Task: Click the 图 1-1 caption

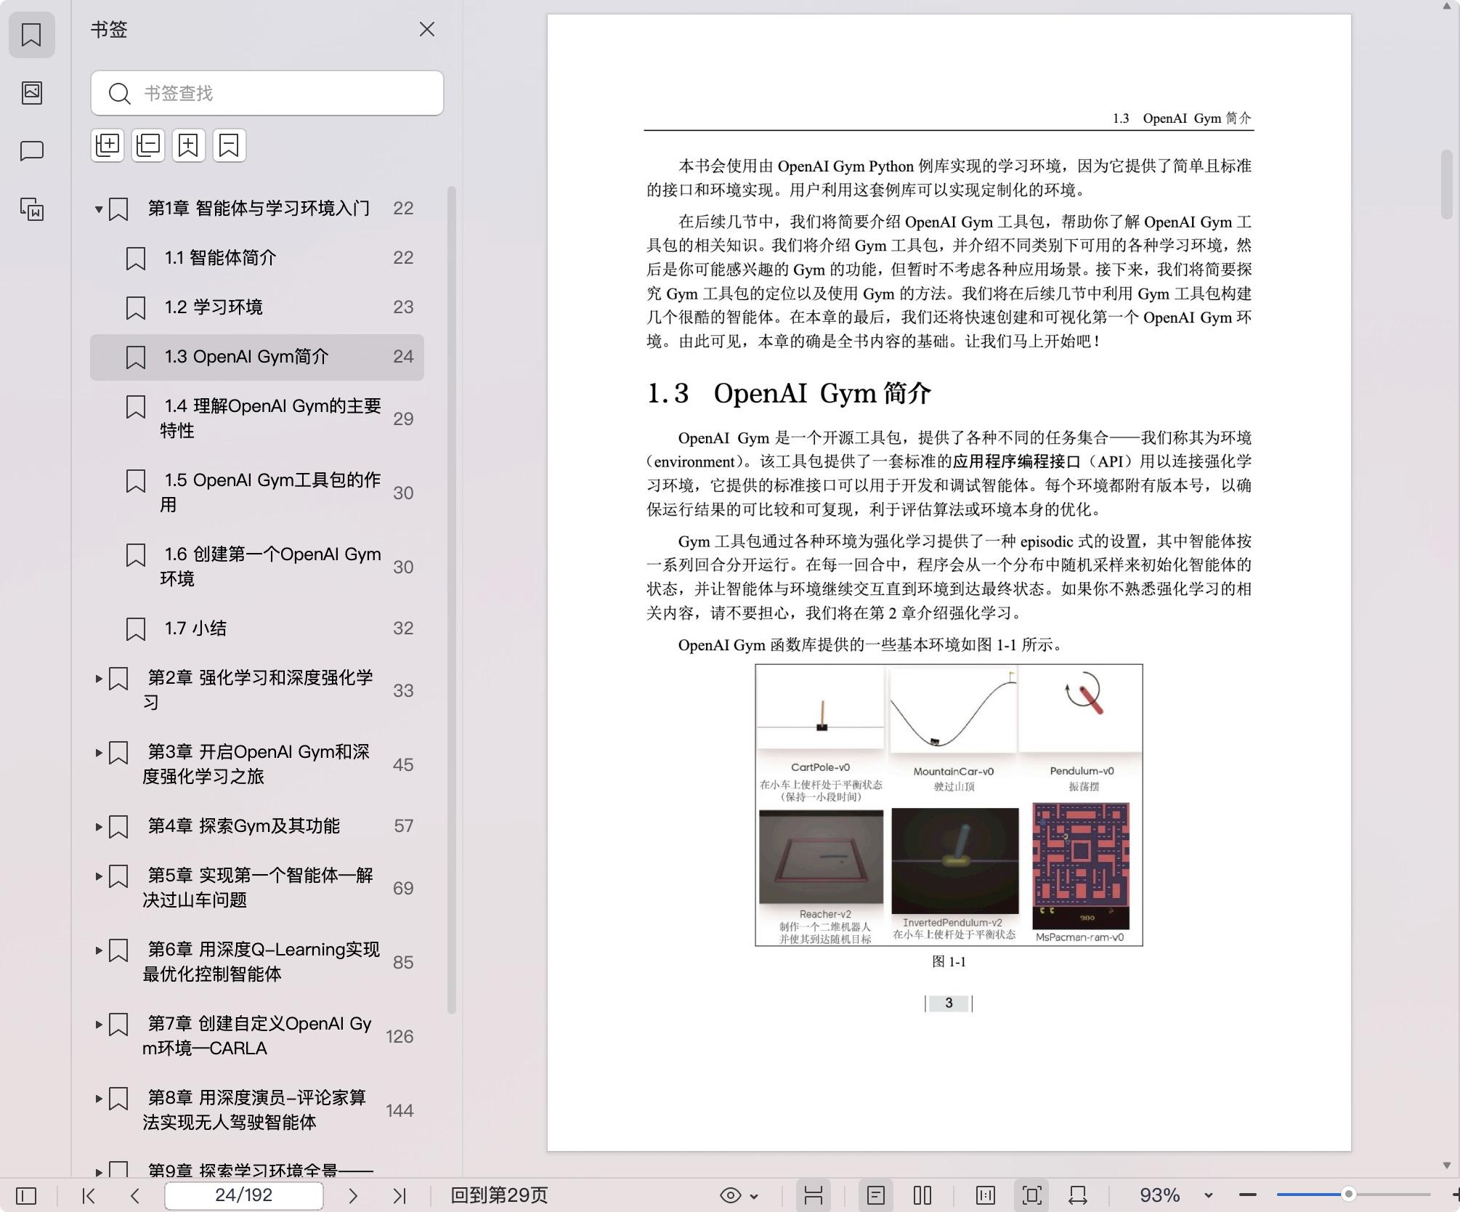Action: click(x=949, y=962)
